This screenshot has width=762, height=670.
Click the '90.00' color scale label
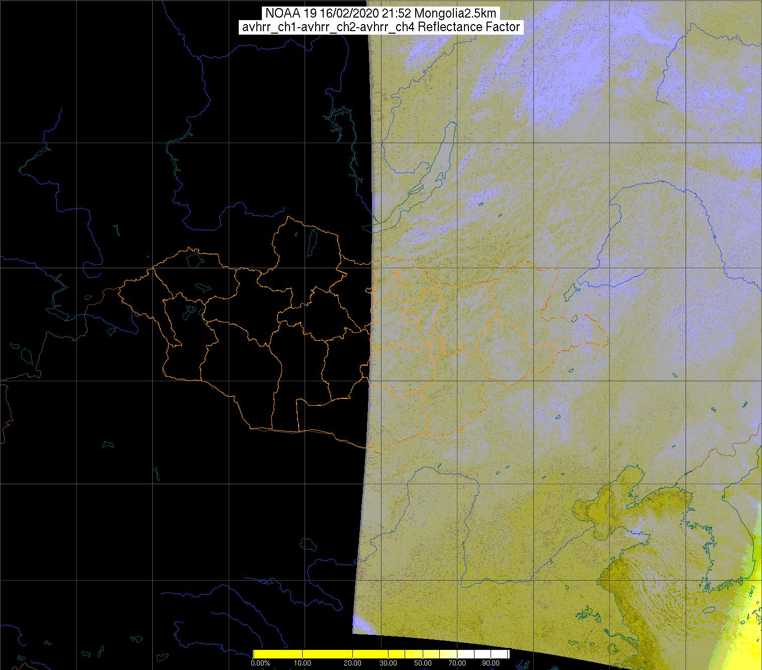pos(491,663)
